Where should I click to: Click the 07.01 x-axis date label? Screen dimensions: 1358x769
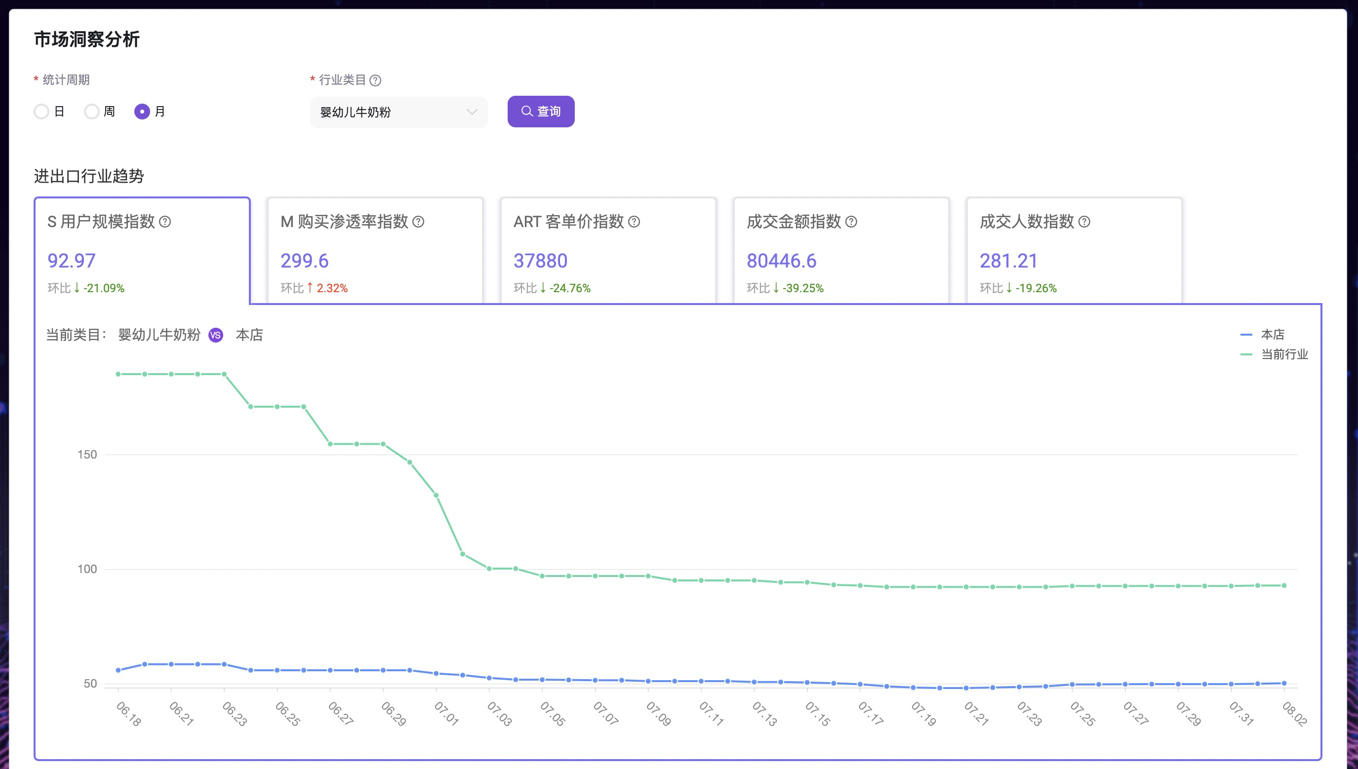446,714
